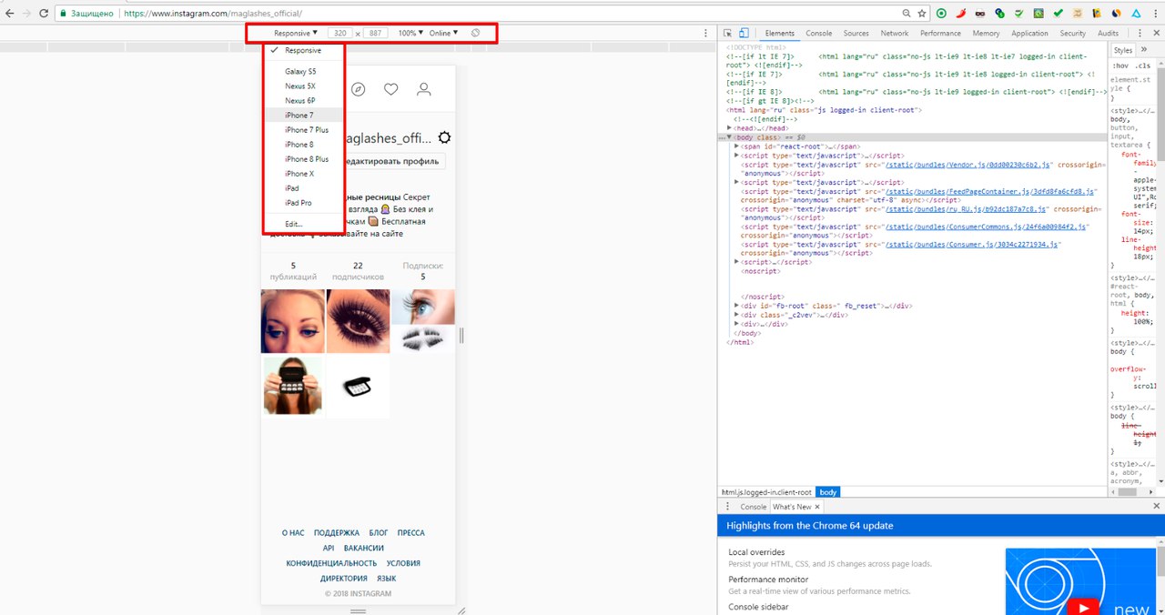Viewport: 1165px width, 615px height.
Task: Open the Responsive device dropdown
Action: (296, 33)
